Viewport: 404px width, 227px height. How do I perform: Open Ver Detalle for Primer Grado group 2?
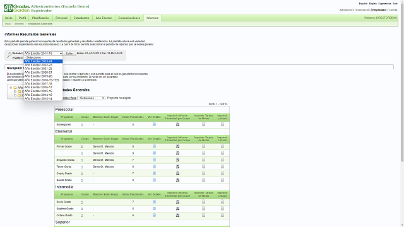coord(154,146)
